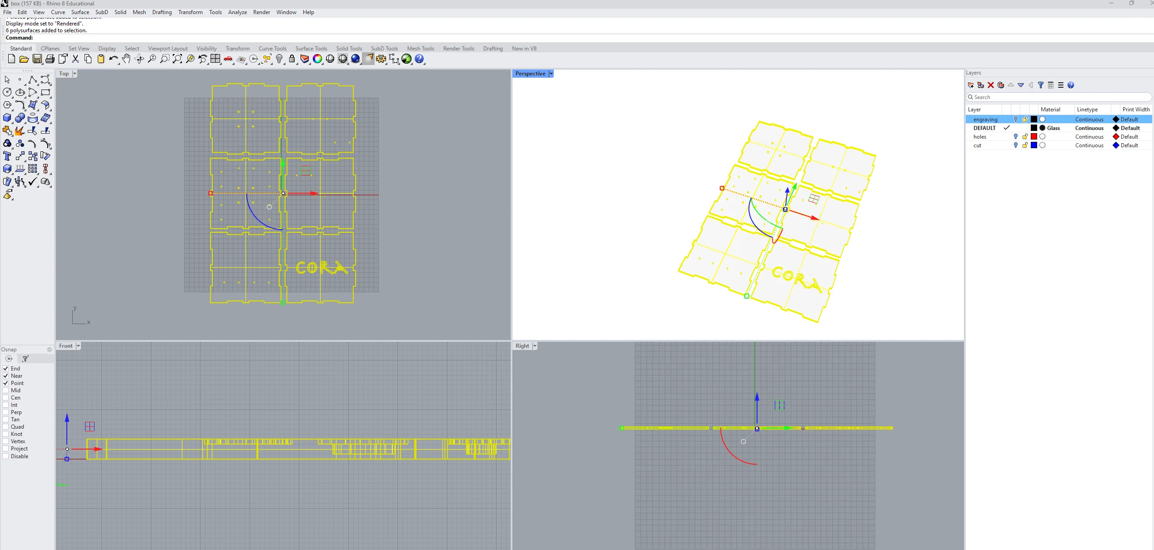This screenshot has height=550, width=1154.
Task: Open the Analyze menu
Action: [237, 12]
